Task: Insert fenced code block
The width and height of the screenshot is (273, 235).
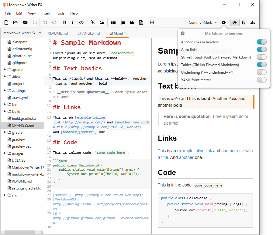Action: (x=141, y=22)
